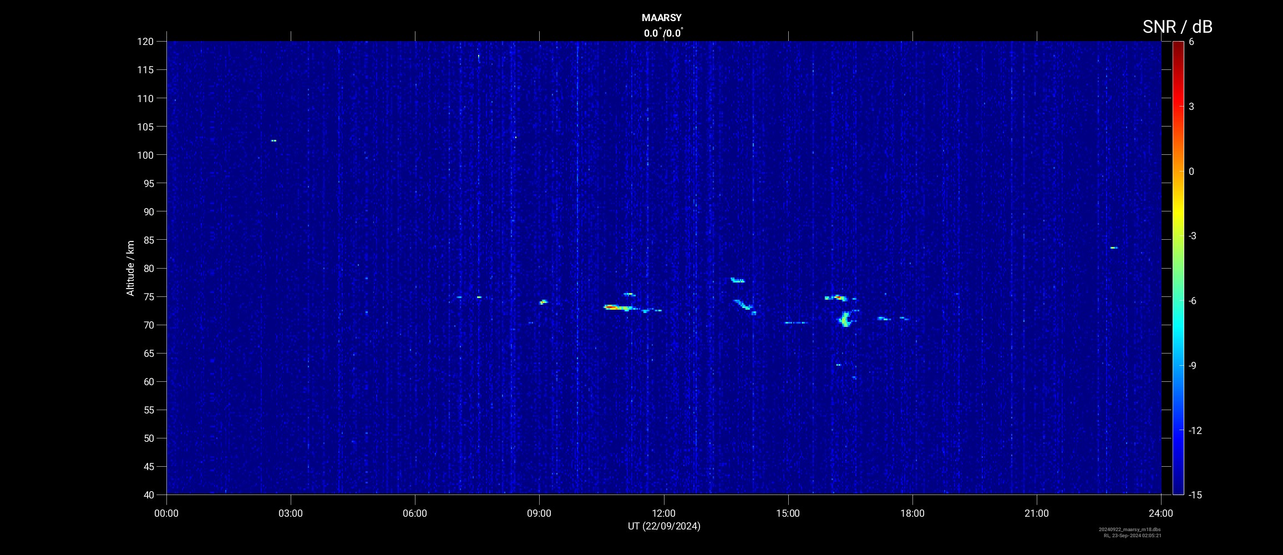Click the colorbar tick label -12
Viewport: 1283px width, 555px height.
(x=1195, y=430)
